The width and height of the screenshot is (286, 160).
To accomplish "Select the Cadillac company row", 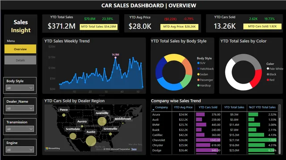I will coord(214,135).
